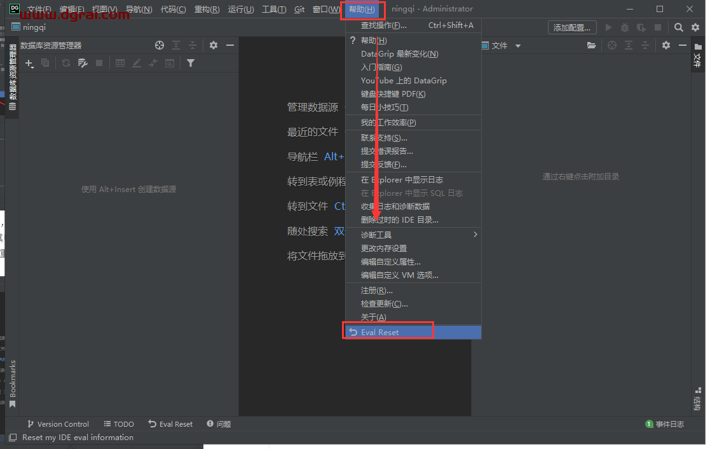The width and height of the screenshot is (710, 449).
Task: Click the open folder icon in Files panel
Action: pyautogui.click(x=591, y=45)
